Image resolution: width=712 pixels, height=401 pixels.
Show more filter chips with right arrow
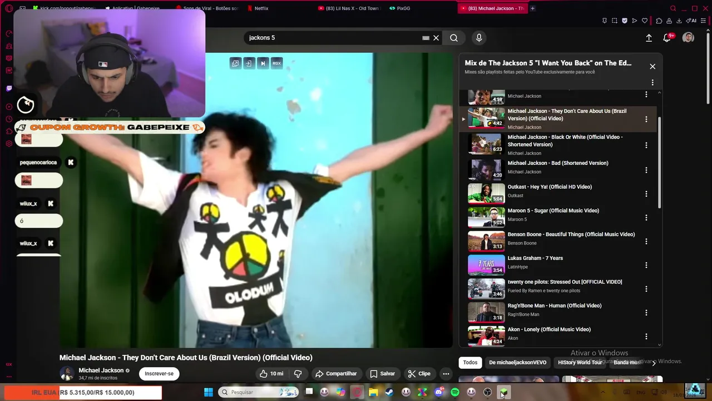tap(654, 363)
